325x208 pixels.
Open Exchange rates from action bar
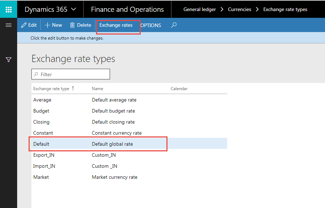click(x=116, y=25)
